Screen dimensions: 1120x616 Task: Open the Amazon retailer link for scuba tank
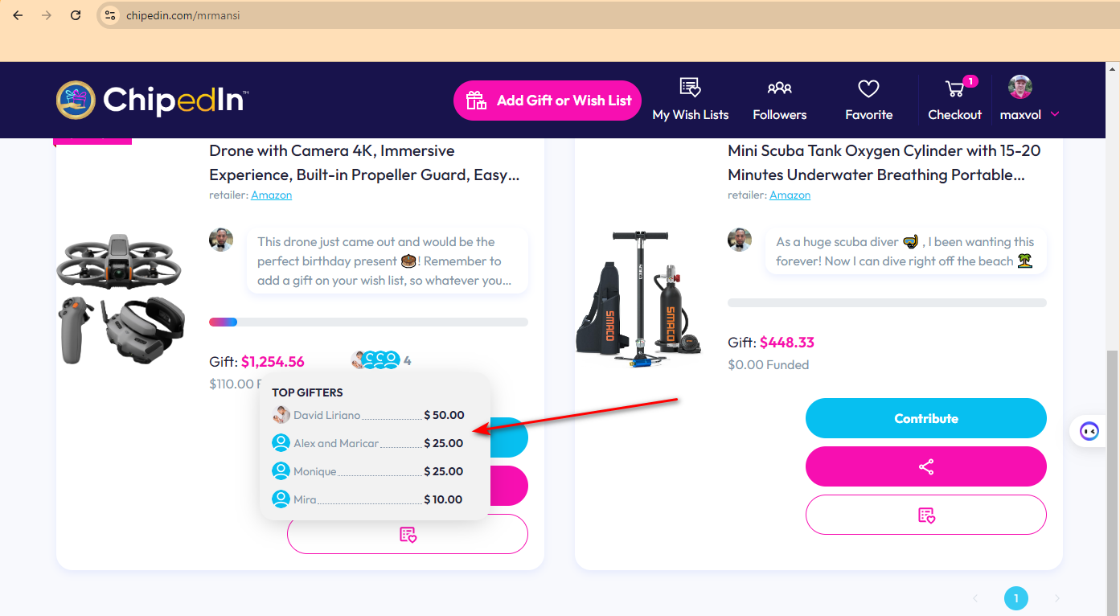tap(790, 195)
